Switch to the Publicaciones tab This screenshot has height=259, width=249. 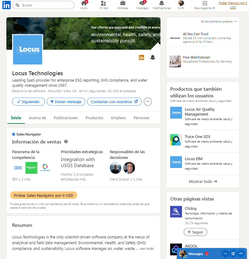coord(66,118)
